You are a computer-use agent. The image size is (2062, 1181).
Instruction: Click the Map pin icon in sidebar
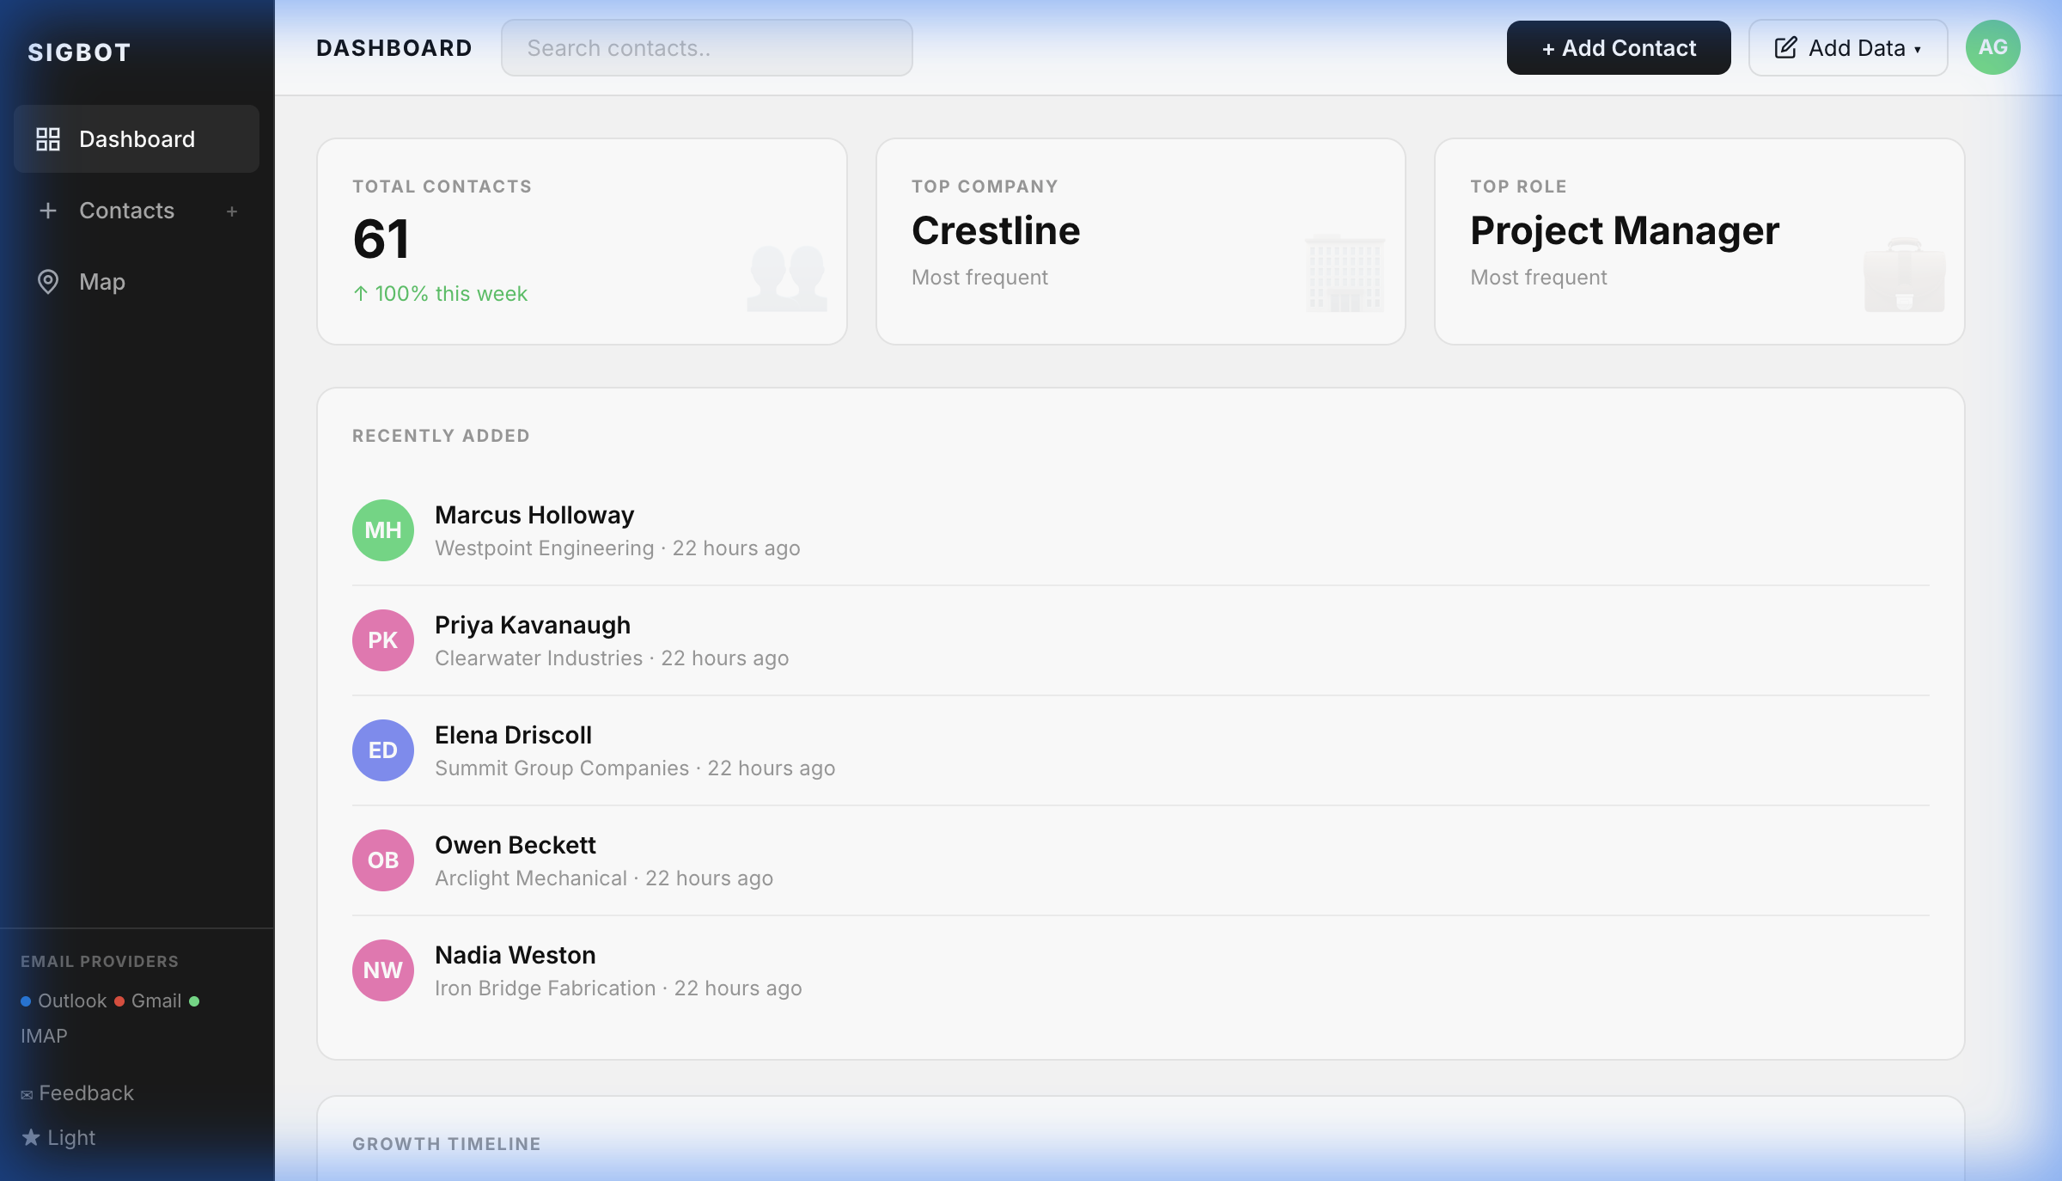tap(48, 281)
